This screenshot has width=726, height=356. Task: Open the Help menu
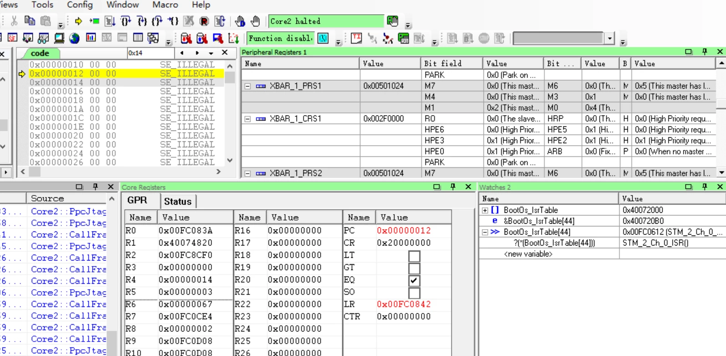coord(201,5)
